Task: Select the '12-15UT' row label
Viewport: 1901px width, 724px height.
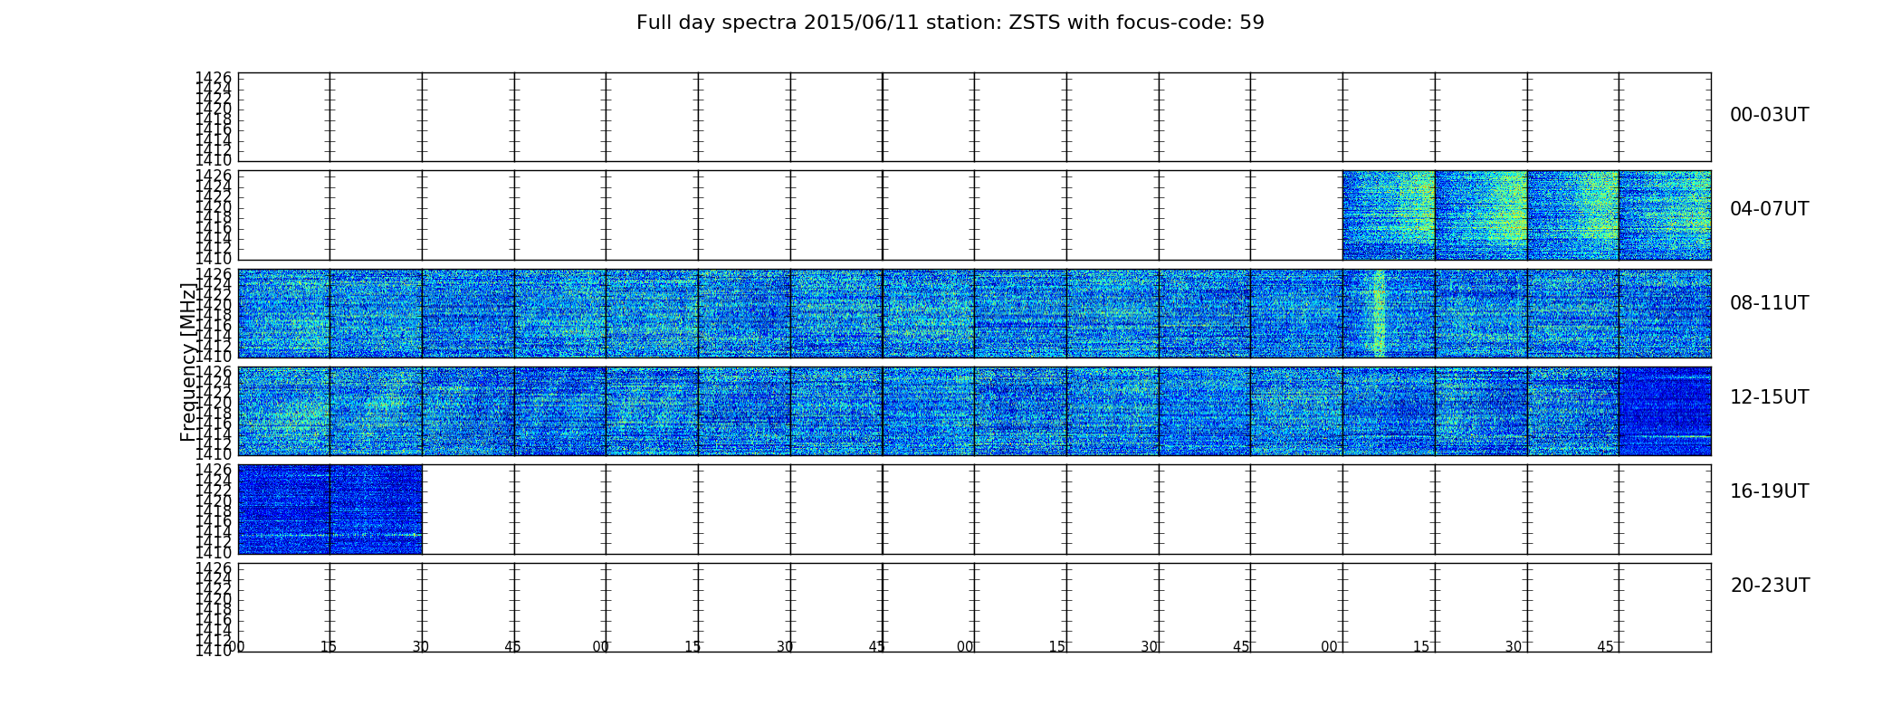Action: click(x=1769, y=397)
